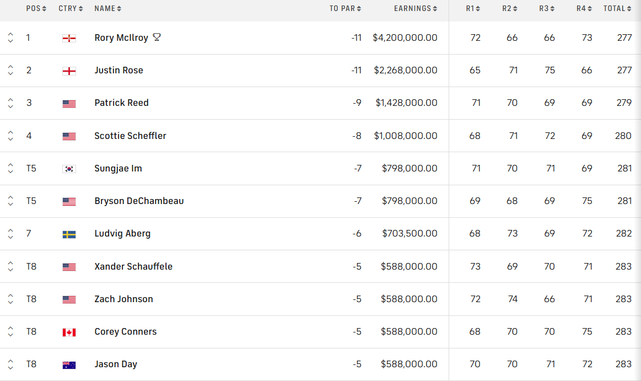The image size is (641, 381).
Task: Click the trophy icon beside Rory McIlroy
Action: pyautogui.click(x=157, y=37)
